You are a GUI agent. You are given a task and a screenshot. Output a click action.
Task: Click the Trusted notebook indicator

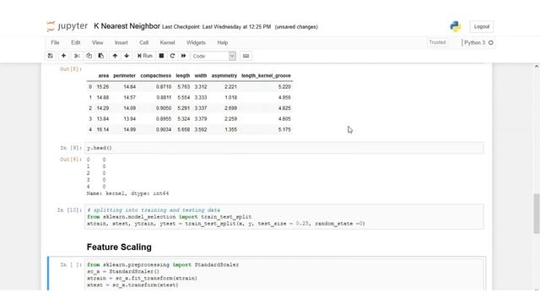point(437,42)
